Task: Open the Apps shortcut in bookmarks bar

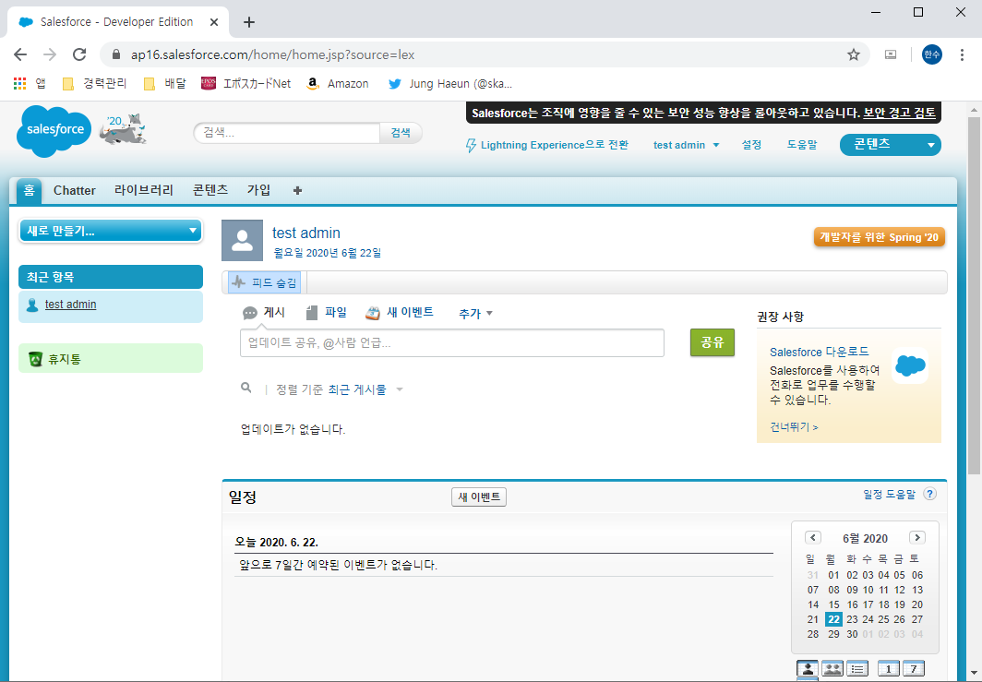Action: point(30,83)
